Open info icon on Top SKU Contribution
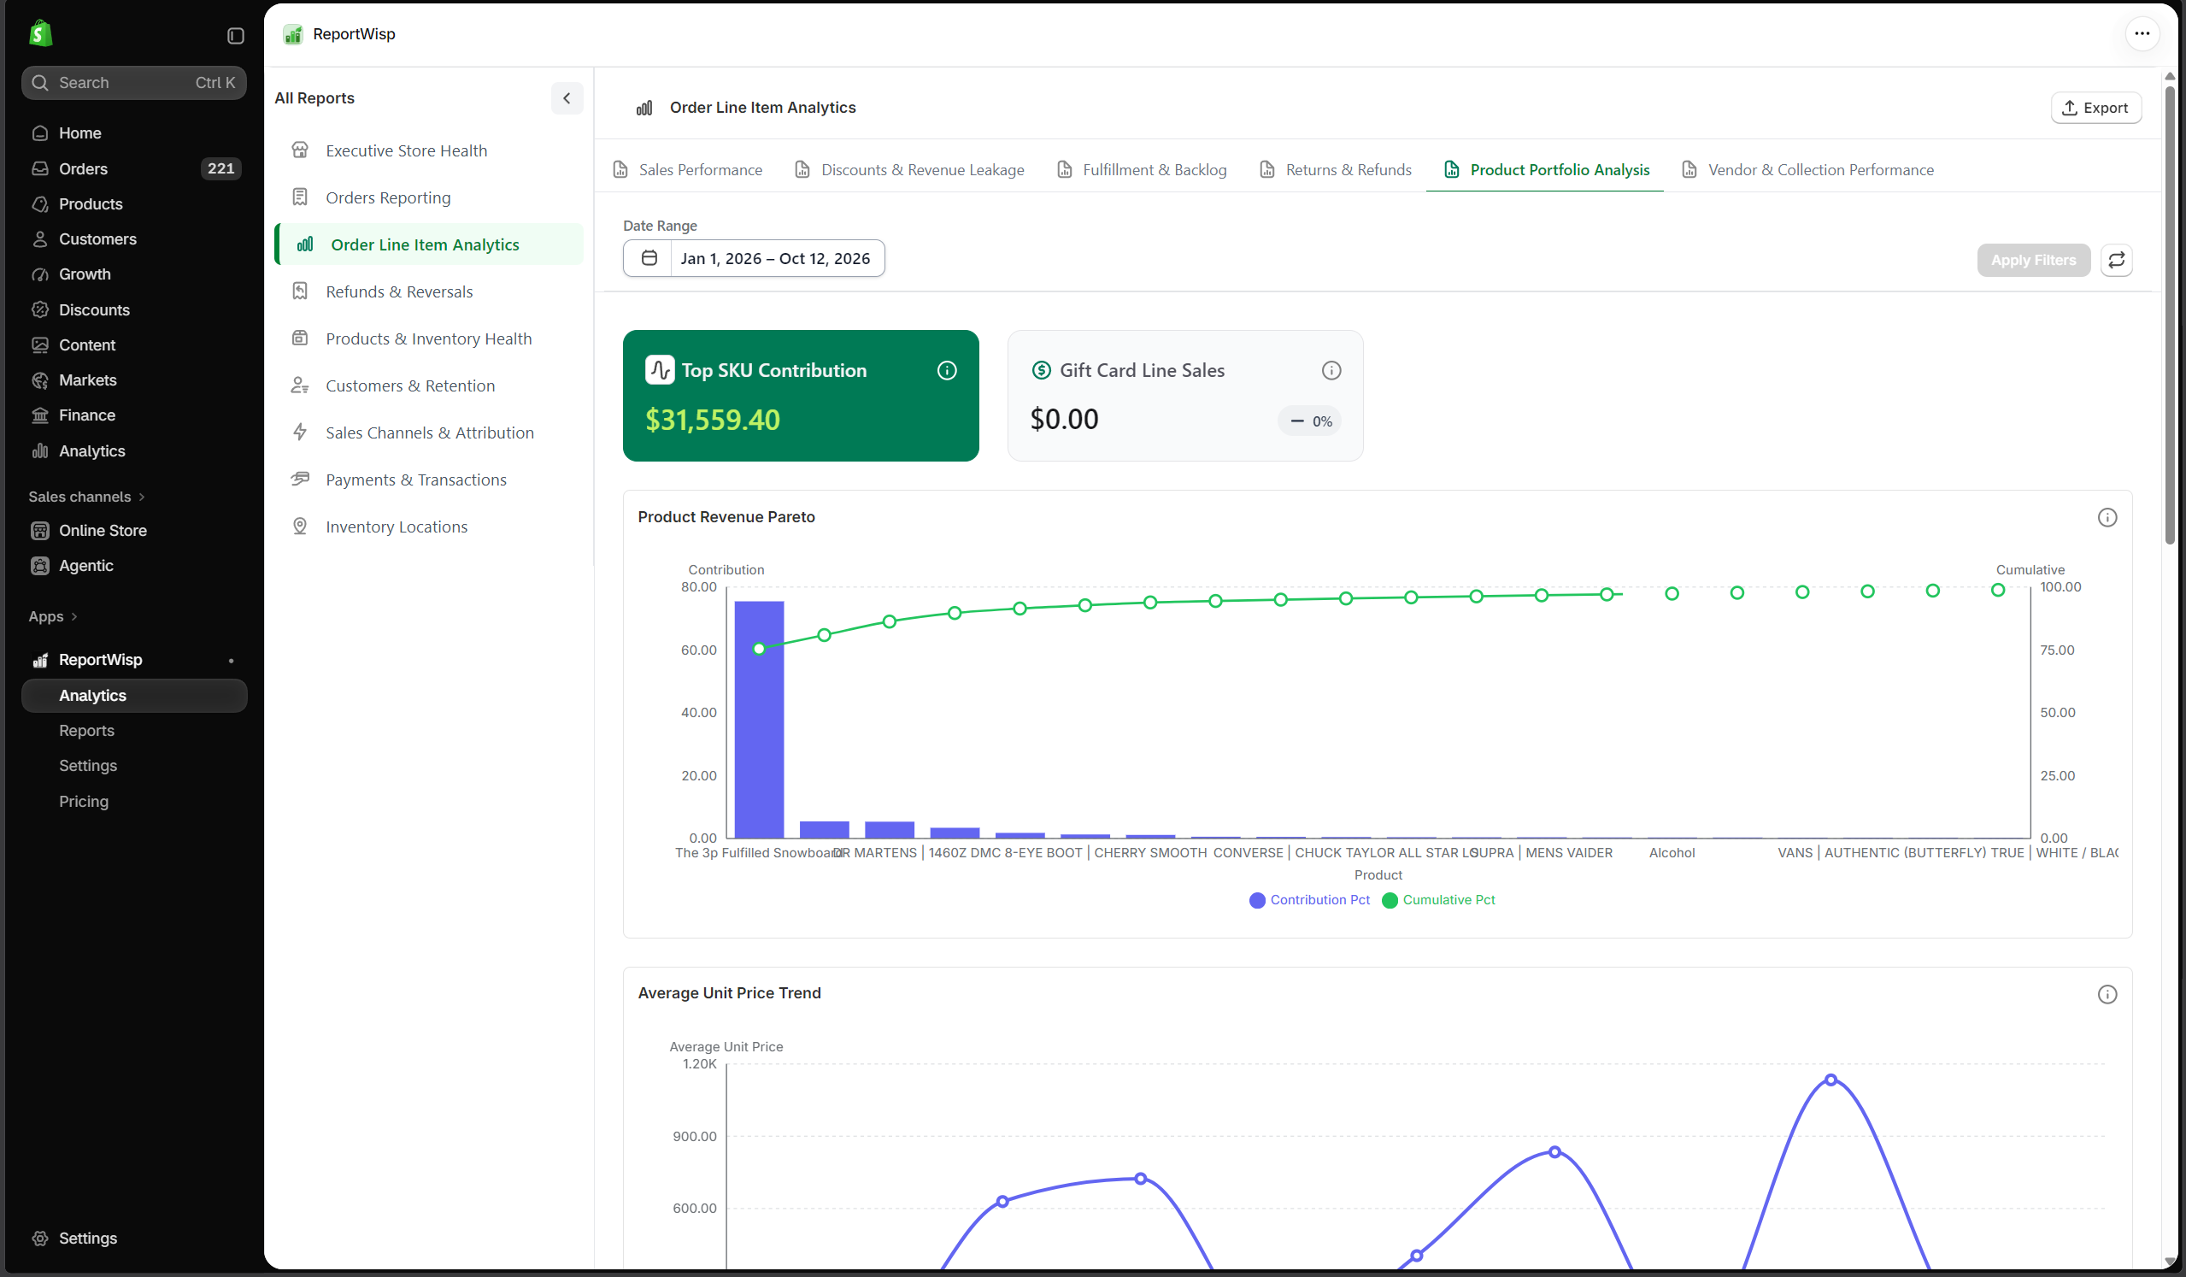This screenshot has height=1277, width=2186. [x=946, y=370]
